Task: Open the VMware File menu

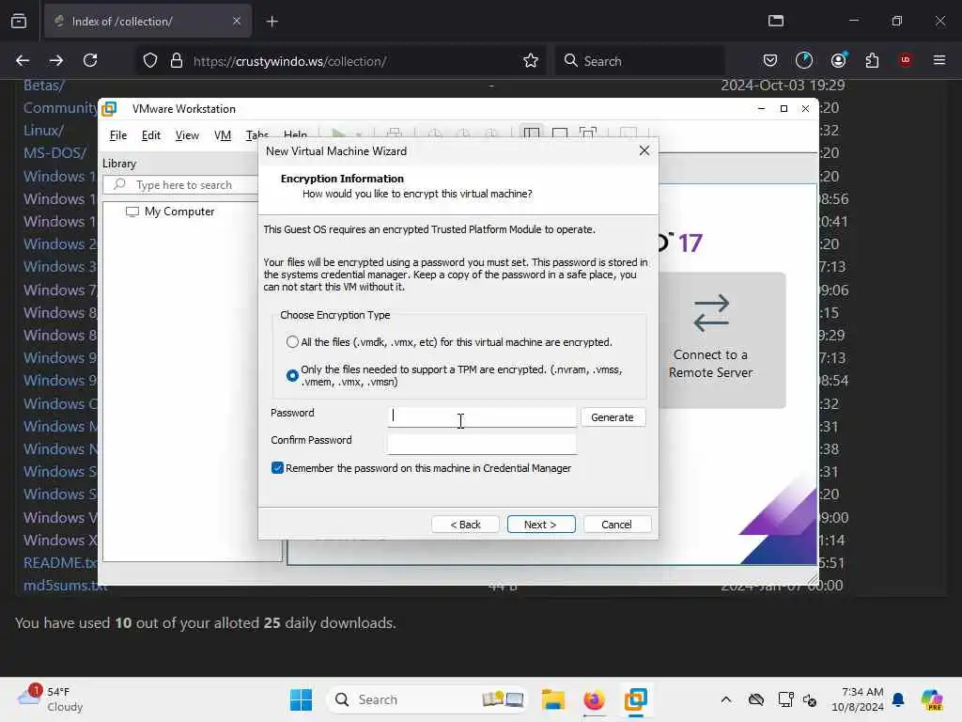Action: pos(117,135)
